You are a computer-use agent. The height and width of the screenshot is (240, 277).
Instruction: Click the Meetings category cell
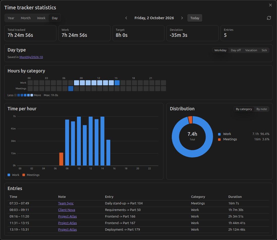tap(198, 203)
